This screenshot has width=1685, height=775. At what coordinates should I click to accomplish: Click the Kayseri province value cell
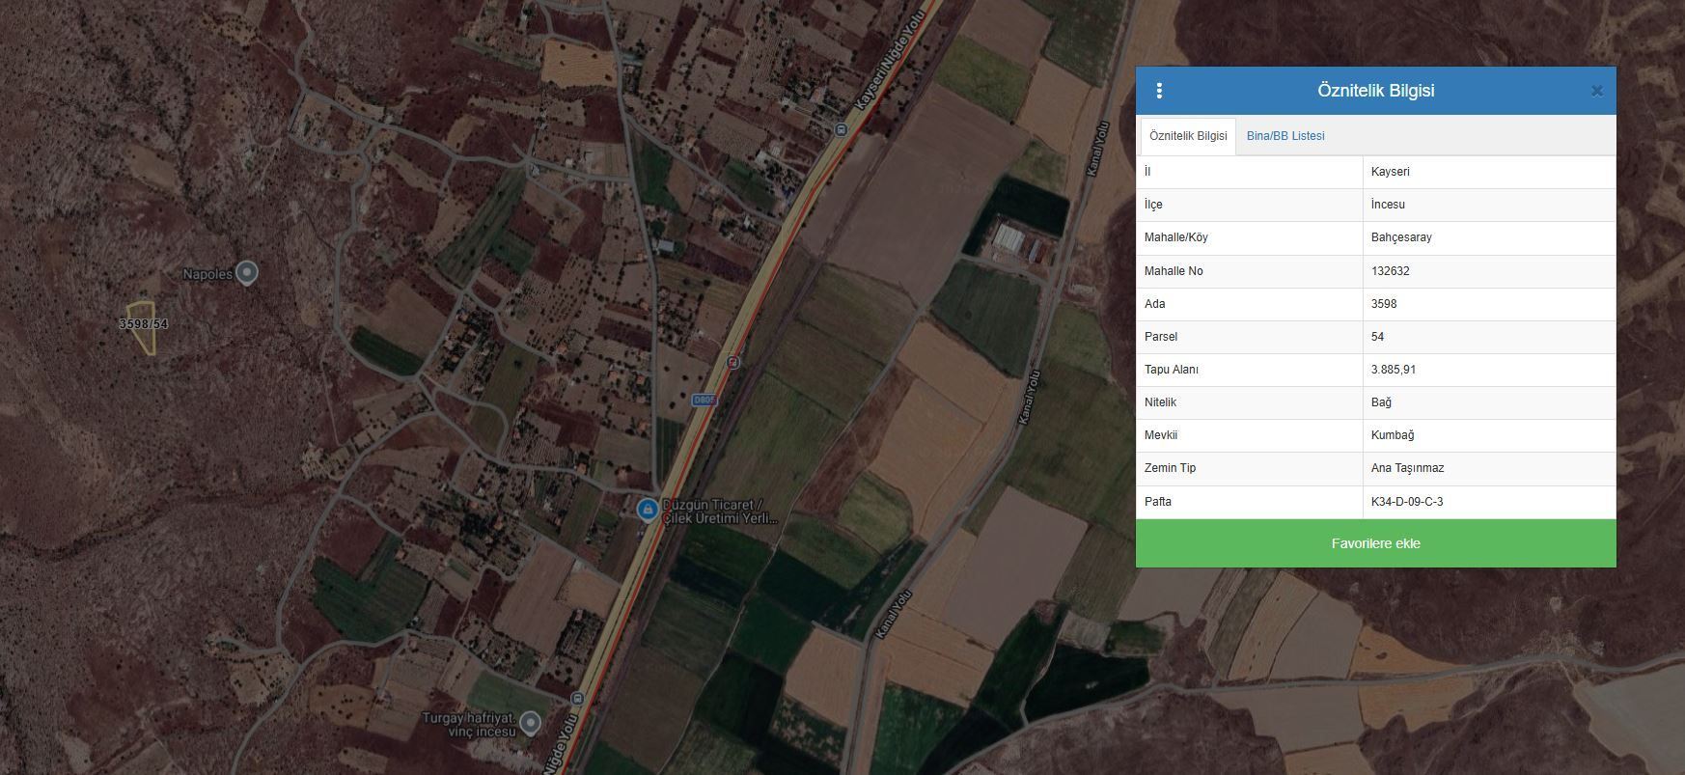click(1489, 172)
